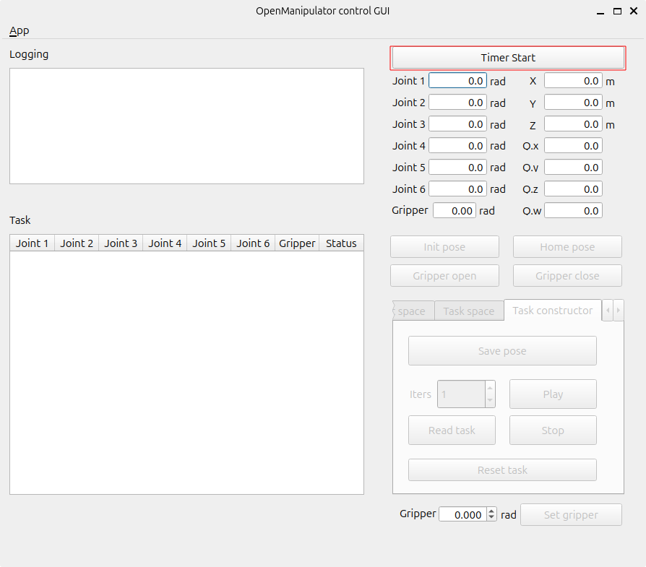Click the Q.y quaternion field
646x567 pixels.
coord(573,168)
